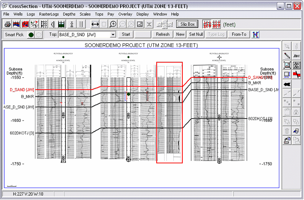Screen dimensions: 304x200
Task: Click the horizontal double-arrow fit width icon
Action: click(95, 24)
